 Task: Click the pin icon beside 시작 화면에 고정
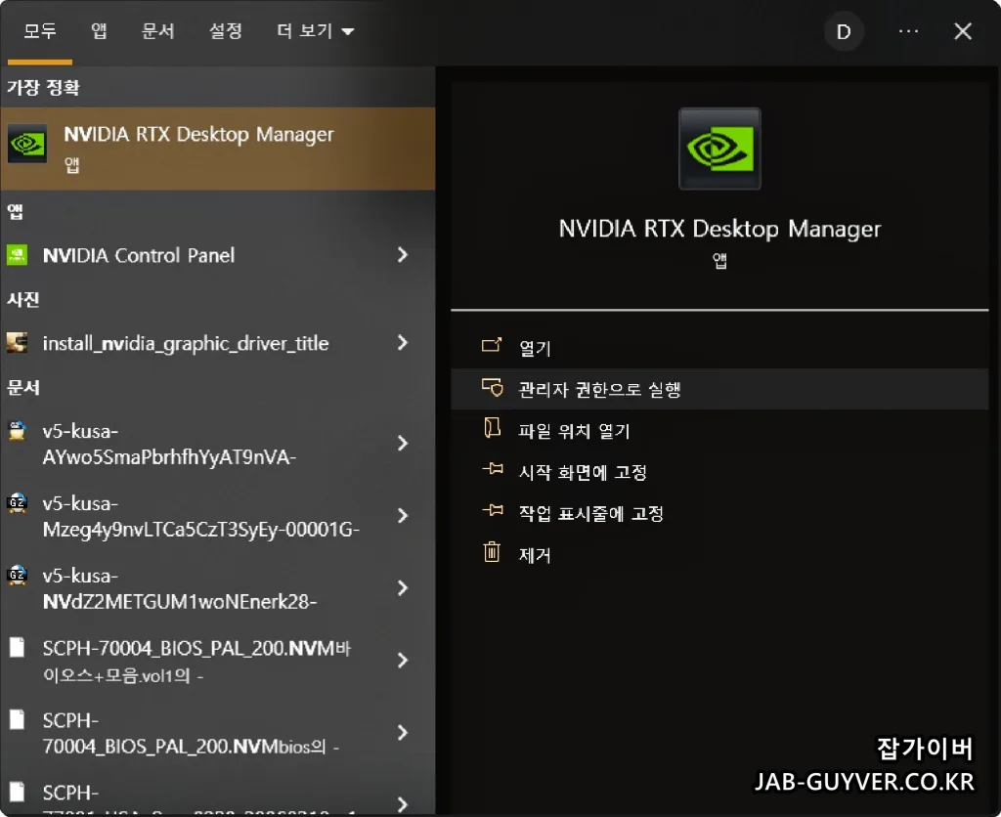[x=493, y=470]
